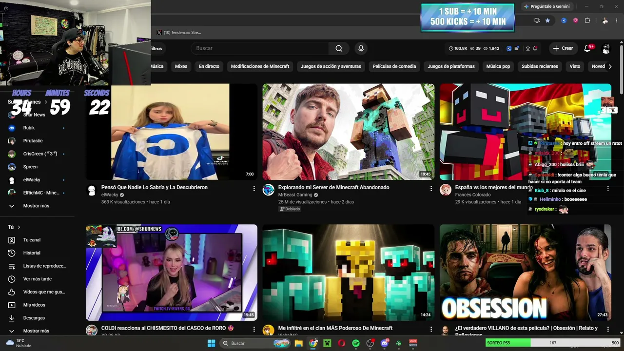Open OBS Studio from taskbar
The image size is (624, 351).
[370, 343]
